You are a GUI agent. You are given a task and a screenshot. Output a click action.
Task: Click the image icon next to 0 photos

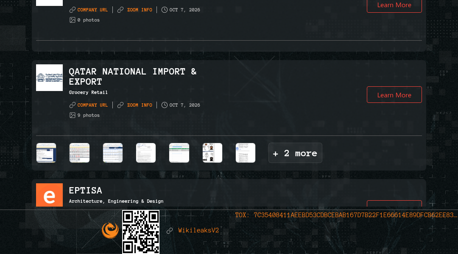point(73,20)
